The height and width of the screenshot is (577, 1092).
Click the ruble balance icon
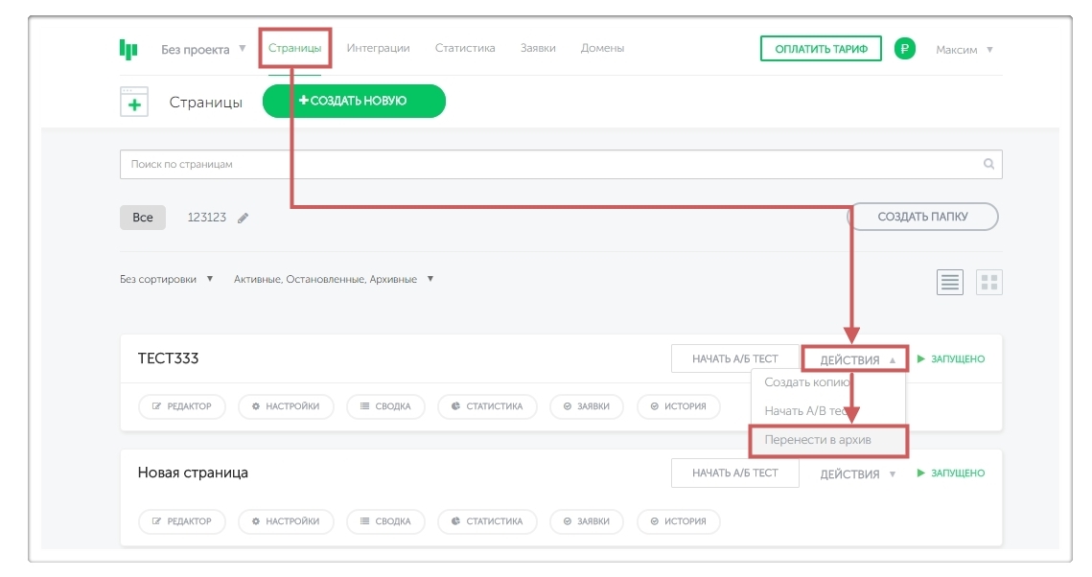tap(904, 49)
